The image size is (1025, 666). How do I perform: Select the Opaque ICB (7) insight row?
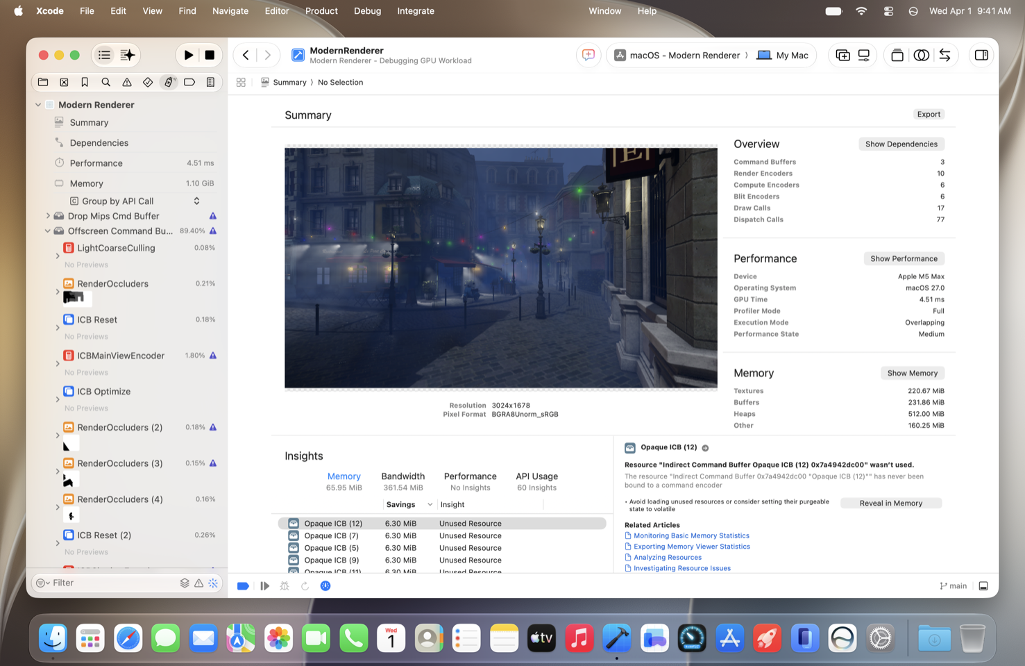442,535
